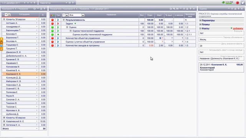Click the window icon in the Navigator bar

click(70, 3)
